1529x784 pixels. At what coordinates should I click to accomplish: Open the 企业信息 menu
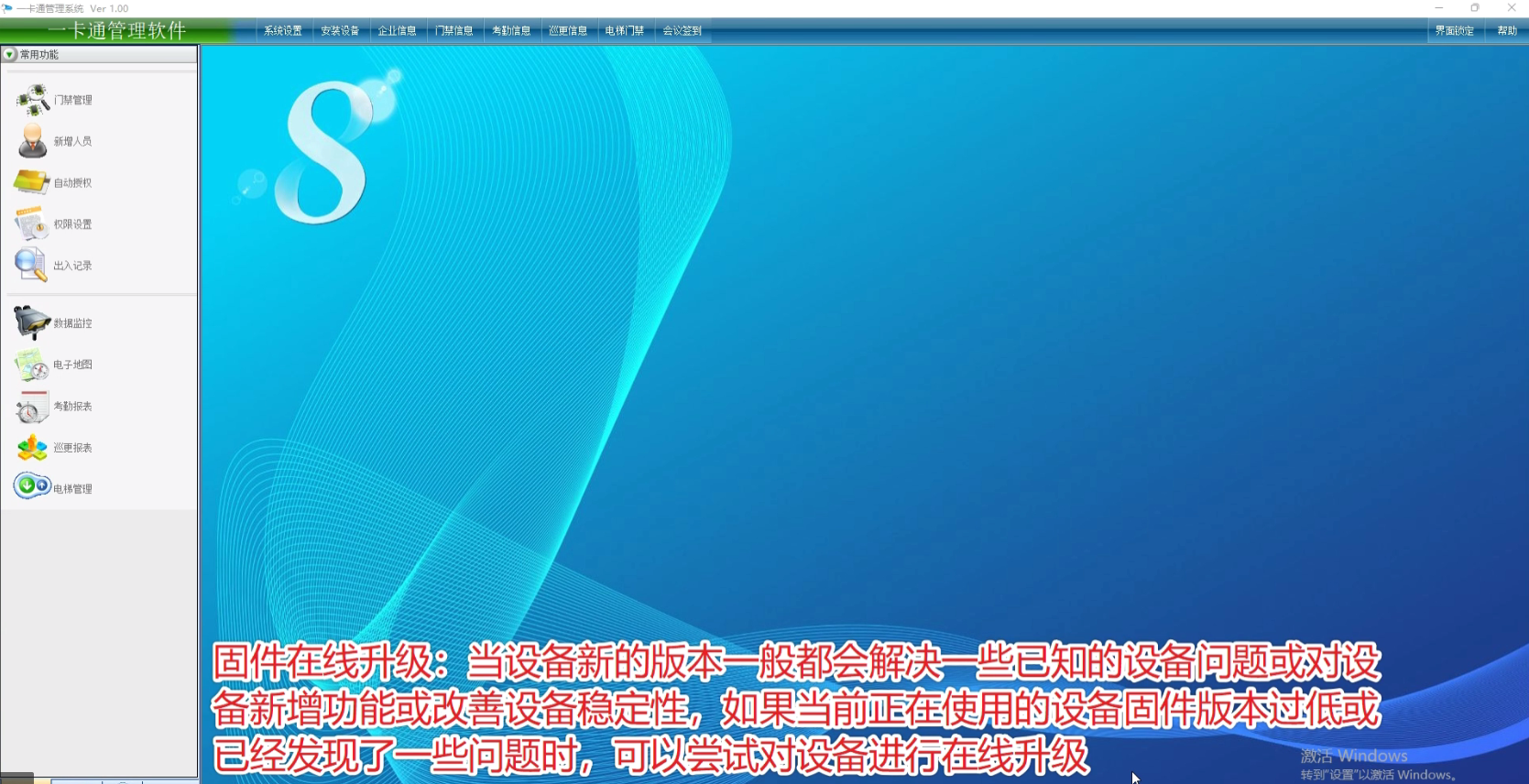(x=397, y=31)
